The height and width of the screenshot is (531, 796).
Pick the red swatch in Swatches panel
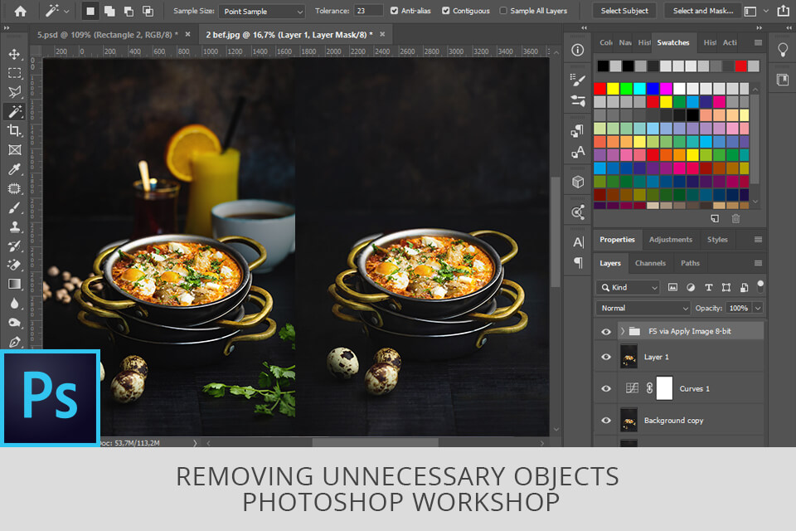599,88
